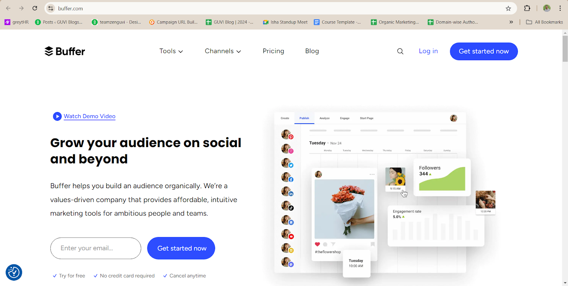This screenshot has width=568, height=286.
Task: Click the Facebook channel avatar
Action: (287, 177)
